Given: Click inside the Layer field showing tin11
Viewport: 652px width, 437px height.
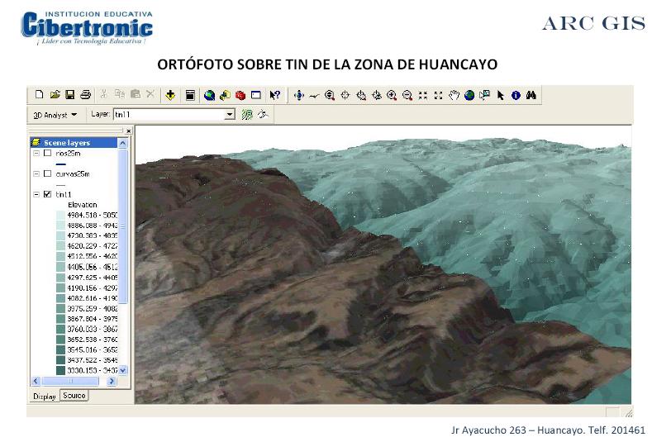Looking at the screenshot, I should coord(169,114).
